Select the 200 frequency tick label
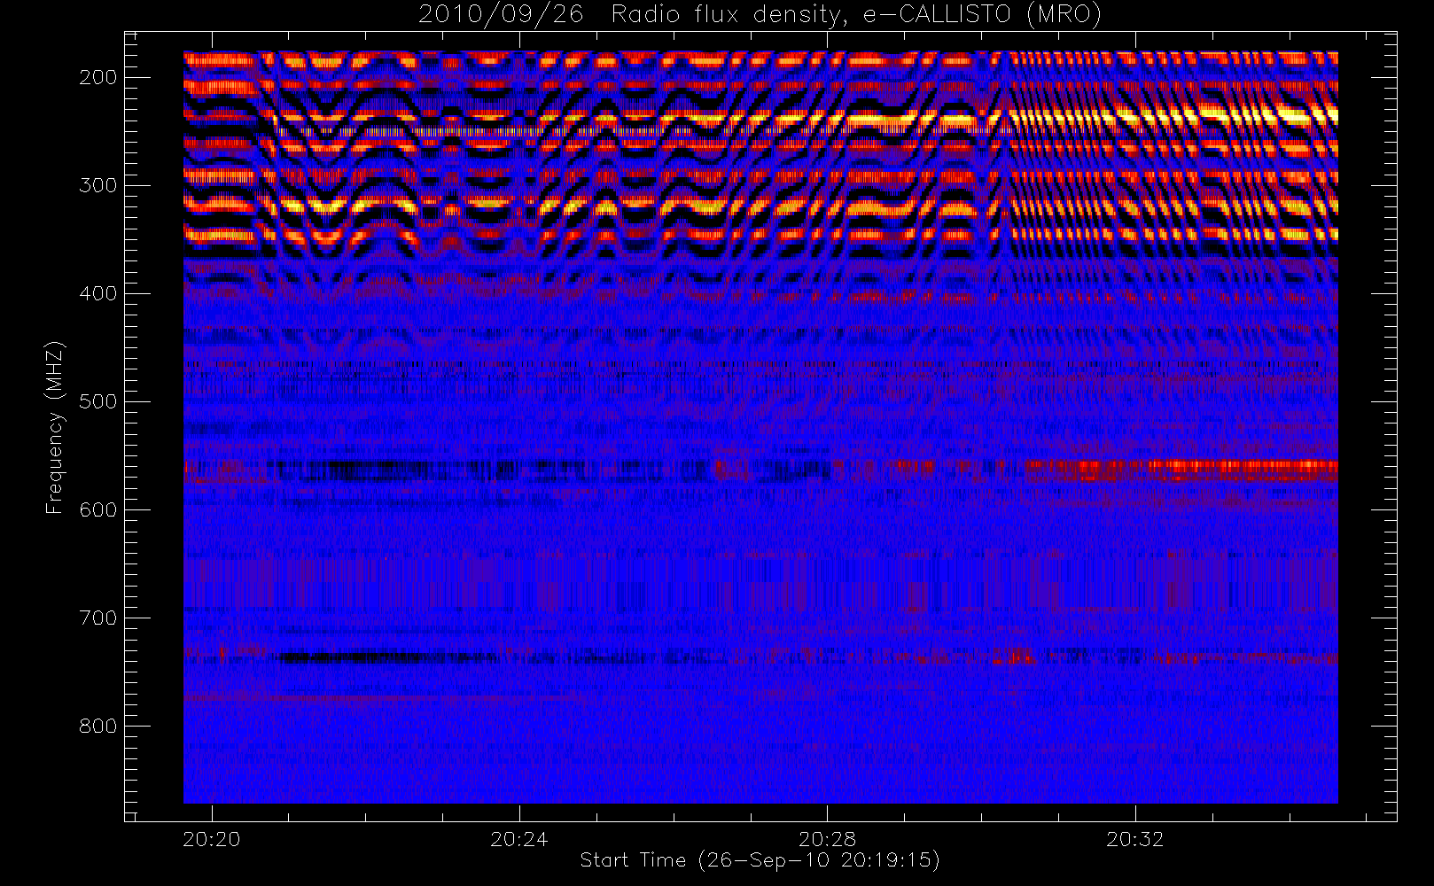 tap(98, 77)
